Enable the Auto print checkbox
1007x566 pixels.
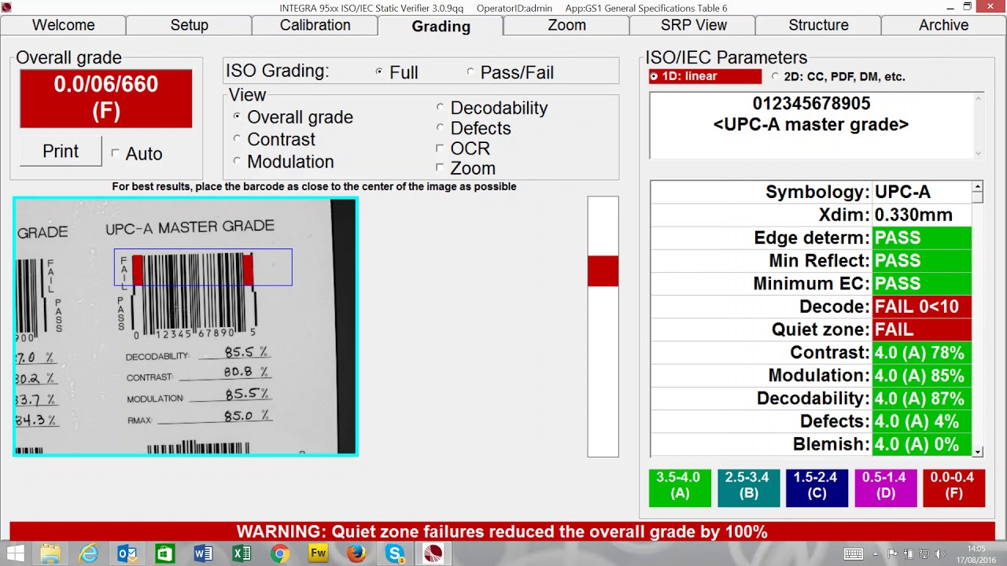115,153
